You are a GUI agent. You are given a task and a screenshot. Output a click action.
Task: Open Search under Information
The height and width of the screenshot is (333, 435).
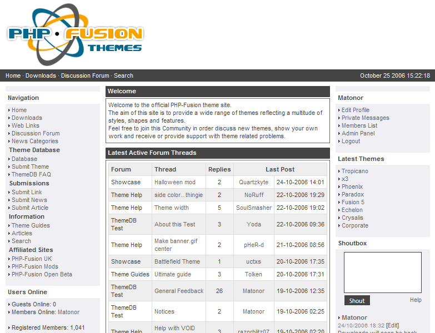21,241
